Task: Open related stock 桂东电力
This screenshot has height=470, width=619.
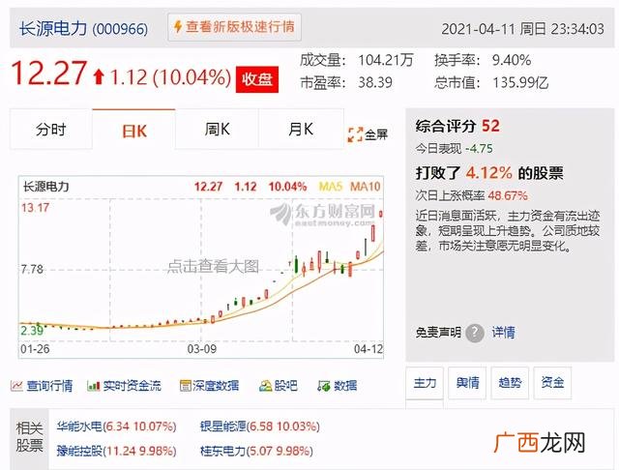Action: [256, 451]
